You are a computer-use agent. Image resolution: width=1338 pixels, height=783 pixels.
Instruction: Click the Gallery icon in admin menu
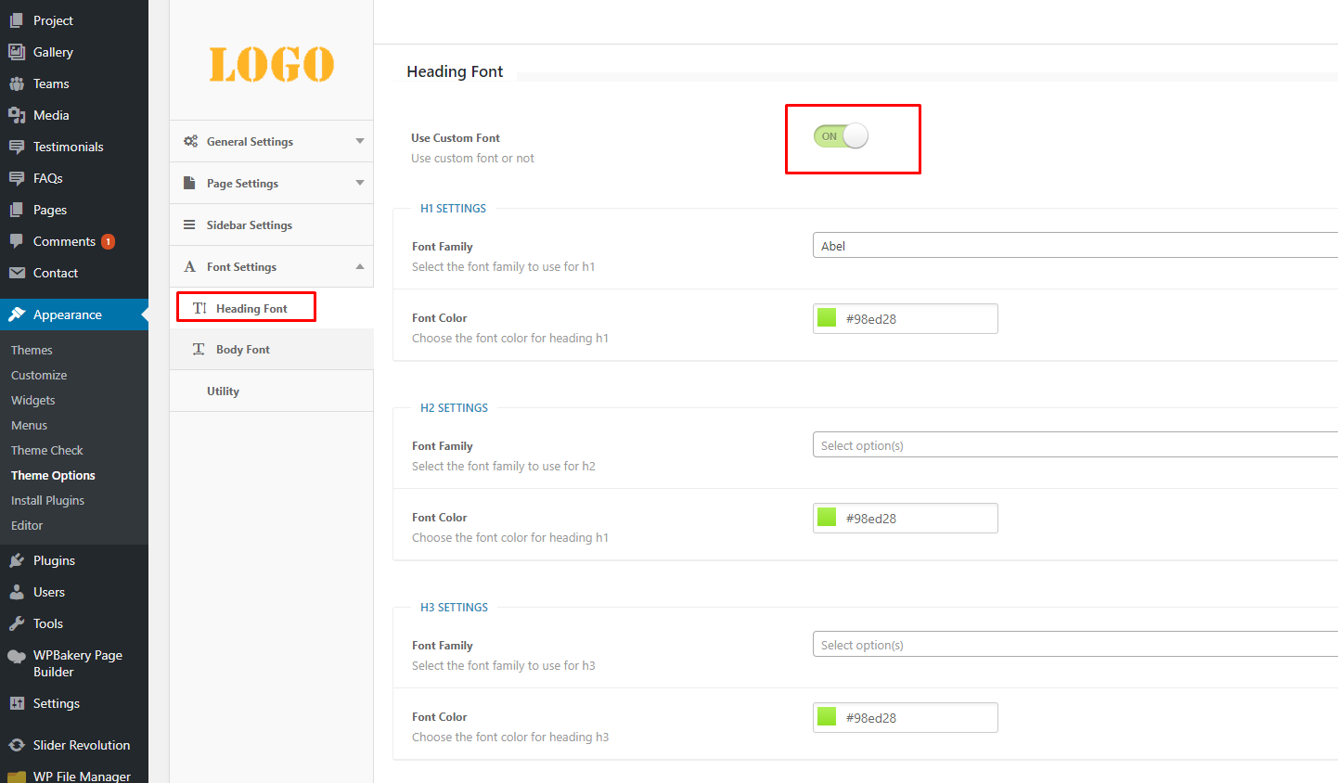17,52
